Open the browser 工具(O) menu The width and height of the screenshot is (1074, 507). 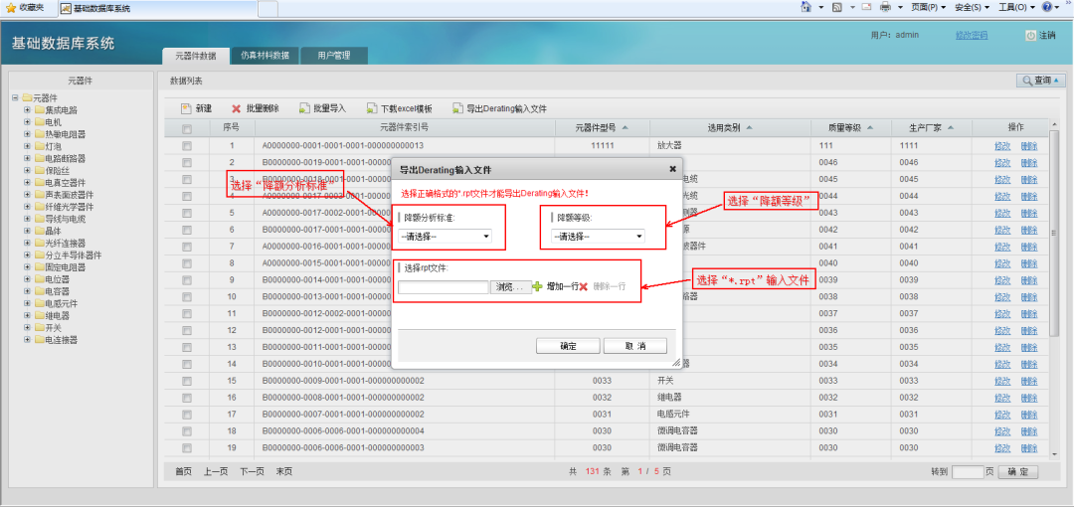coord(1016,7)
